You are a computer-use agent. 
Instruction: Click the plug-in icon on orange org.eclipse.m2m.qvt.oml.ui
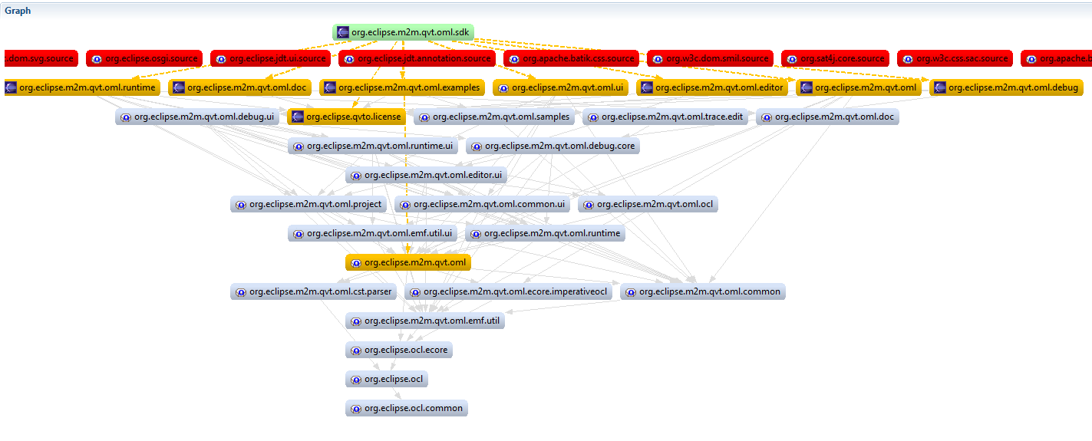click(x=503, y=87)
